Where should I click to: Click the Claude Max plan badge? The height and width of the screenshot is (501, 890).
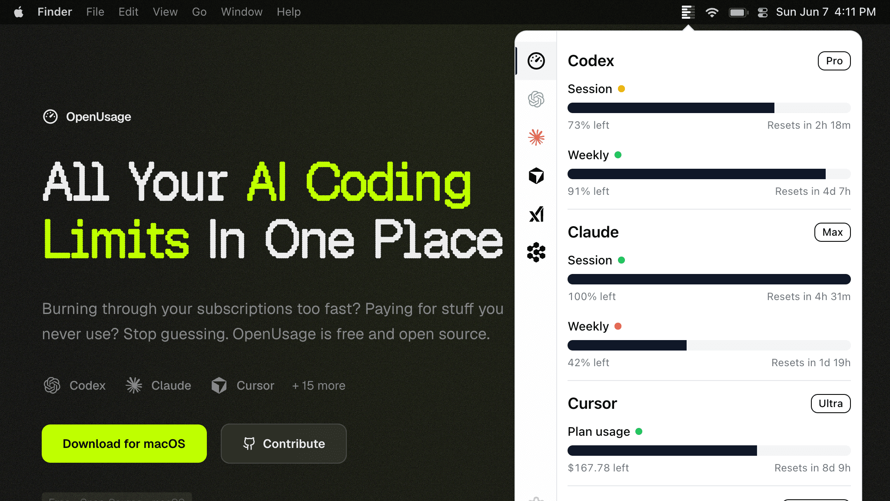click(832, 232)
